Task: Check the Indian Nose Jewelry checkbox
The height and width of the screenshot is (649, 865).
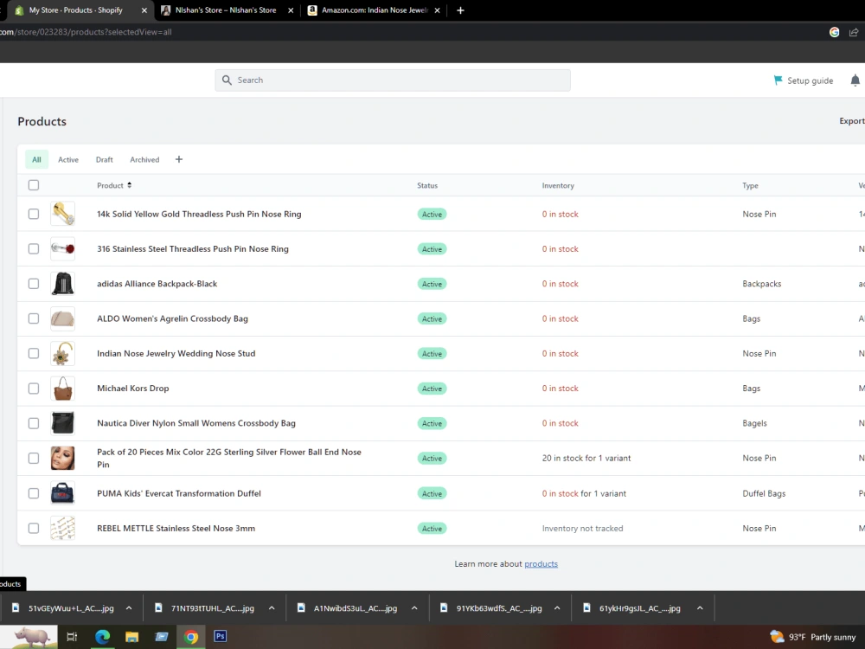Action: 34,353
